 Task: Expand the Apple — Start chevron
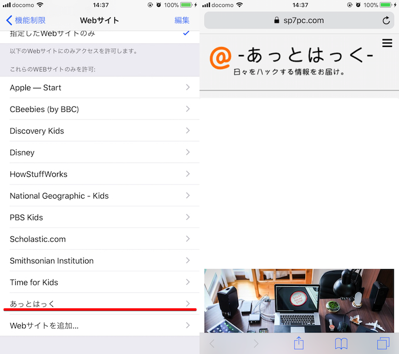coord(188,87)
